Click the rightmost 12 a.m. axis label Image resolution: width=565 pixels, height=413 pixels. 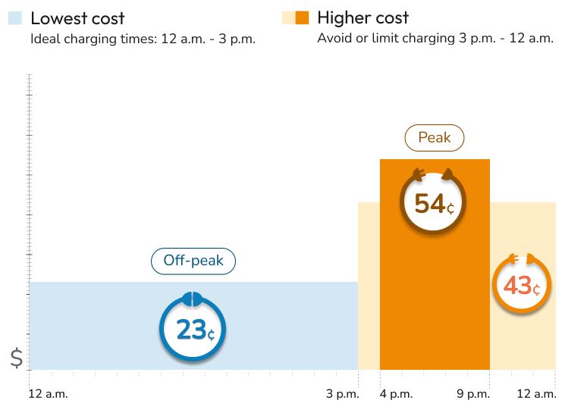point(536,393)
